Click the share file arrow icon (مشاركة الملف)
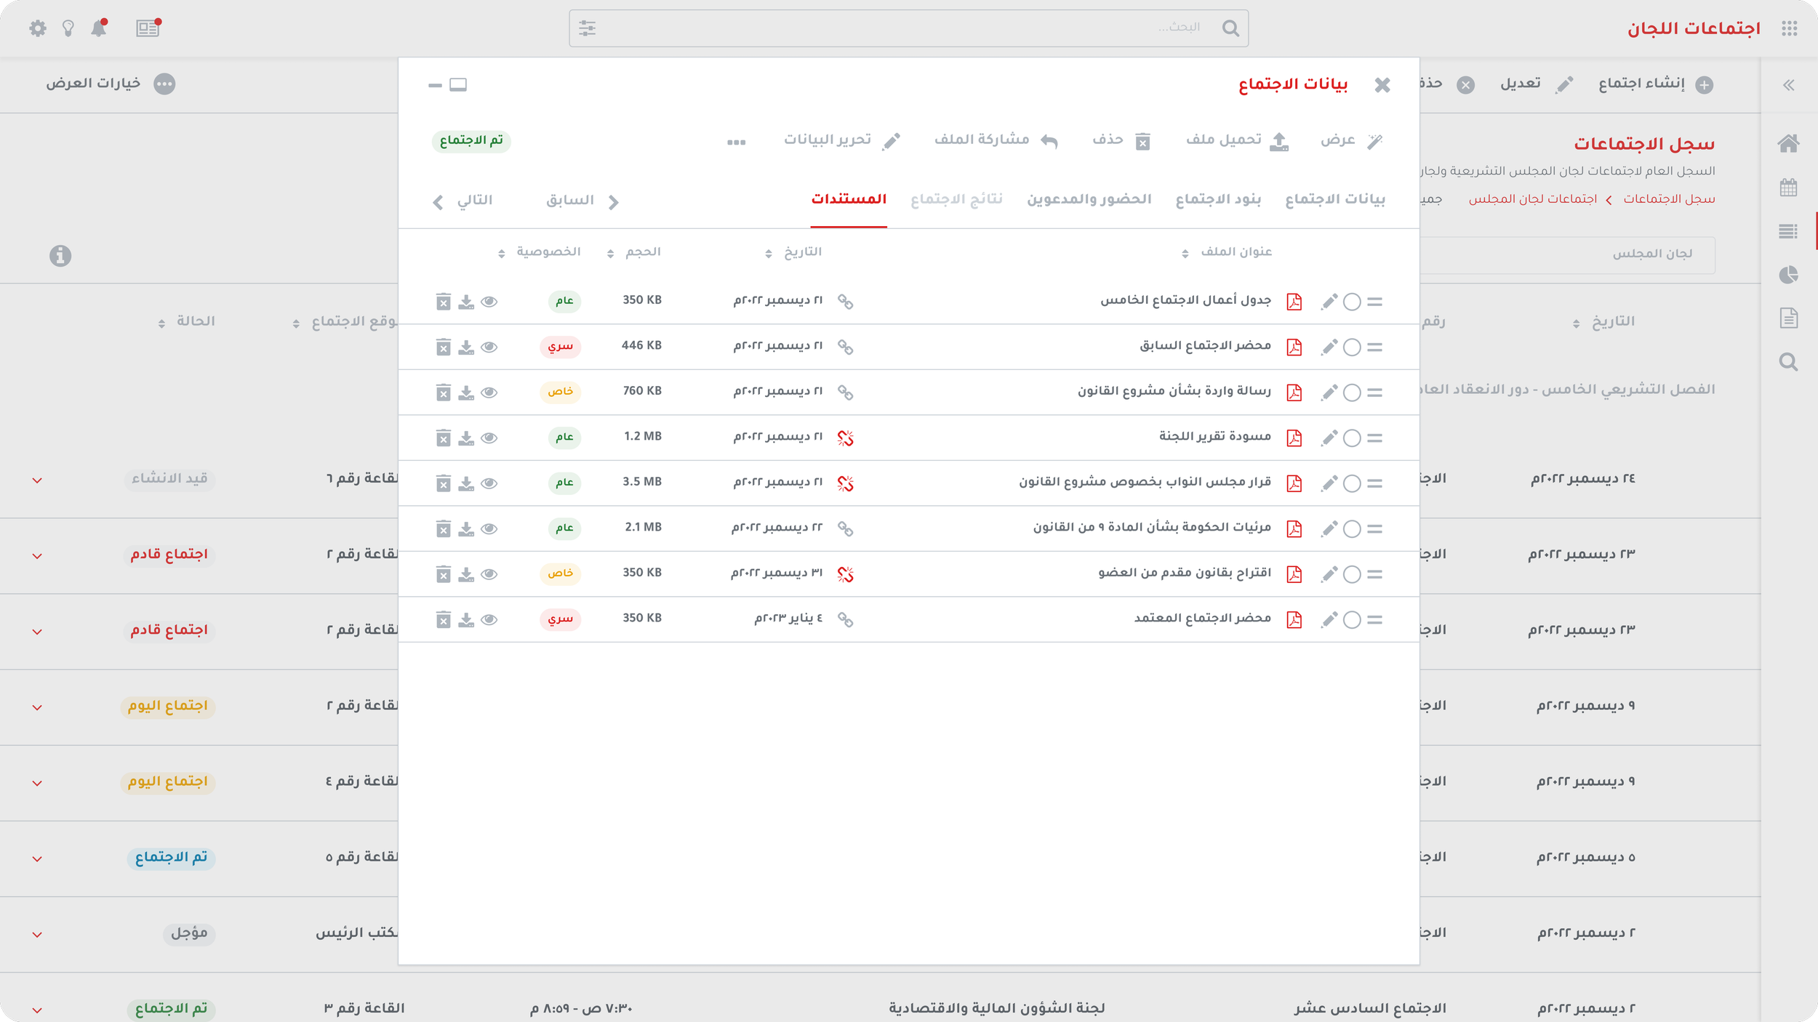The width and height of the screenshot is (1818, 1022). (1049, 141)
